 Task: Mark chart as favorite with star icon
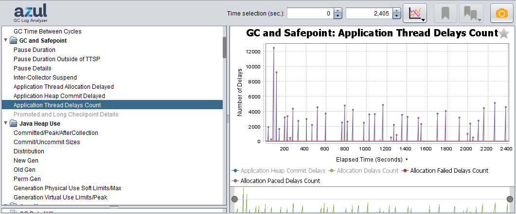[504, 33]
